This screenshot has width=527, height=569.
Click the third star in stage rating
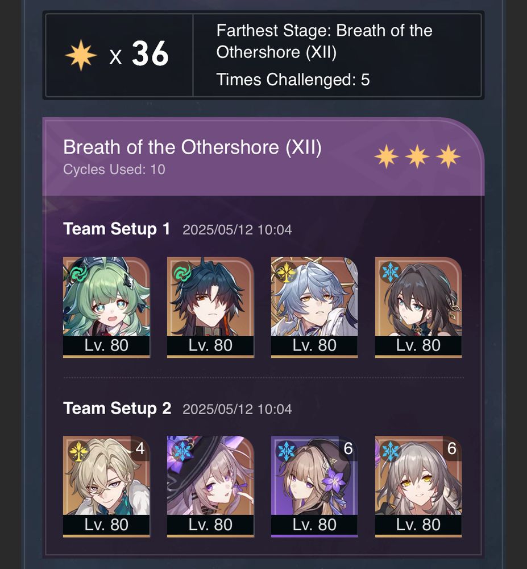click(x=449, y=156)
